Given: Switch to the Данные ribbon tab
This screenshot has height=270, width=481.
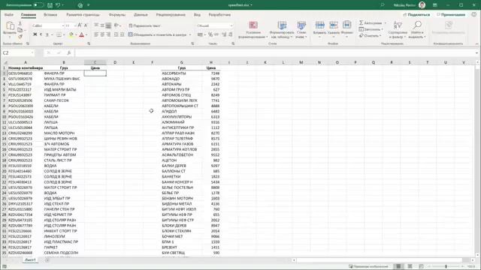Looking at the screenshot, I should click(x=141, y=15).
